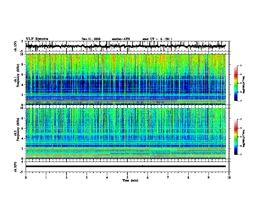Click the "-3" label on ch.1 color bar
This screenshot has width=258, height=199.
point(240,65)
